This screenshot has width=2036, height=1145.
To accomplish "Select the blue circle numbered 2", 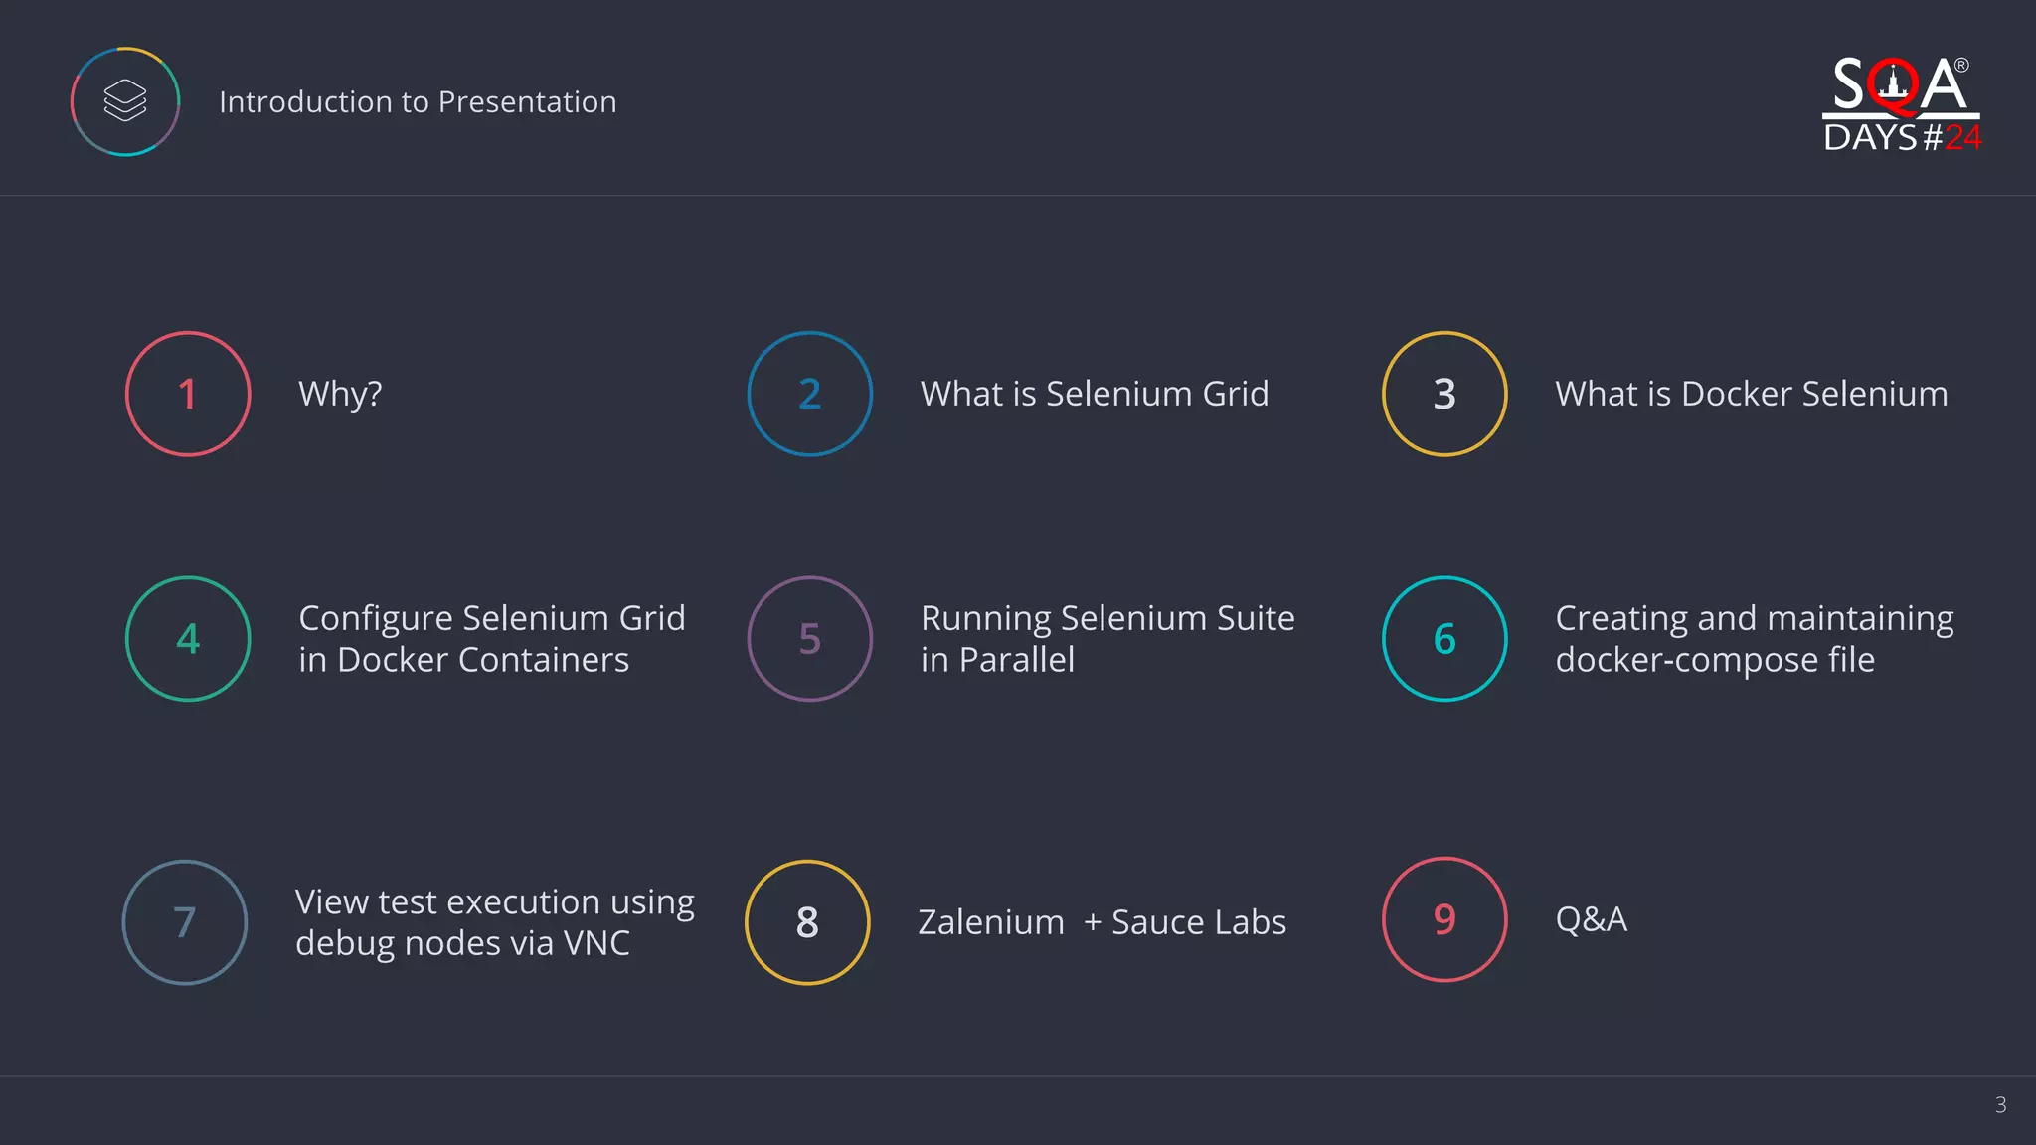I will pyautogui.click(x=810, y=394).
